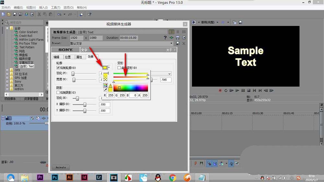
Task: Expand the OFX folder in plugin tree
Action: tap(7, 70)
